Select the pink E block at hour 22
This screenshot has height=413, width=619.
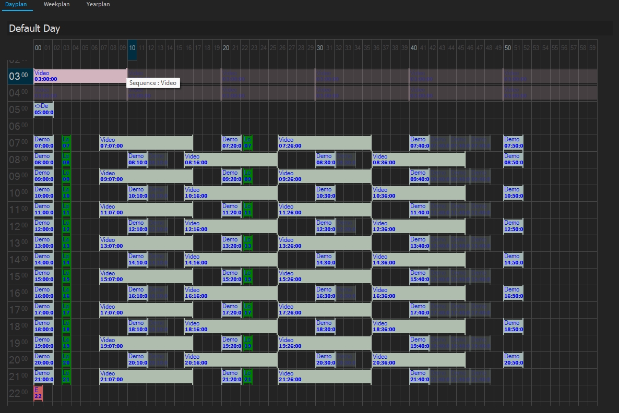tap(38, 393)
